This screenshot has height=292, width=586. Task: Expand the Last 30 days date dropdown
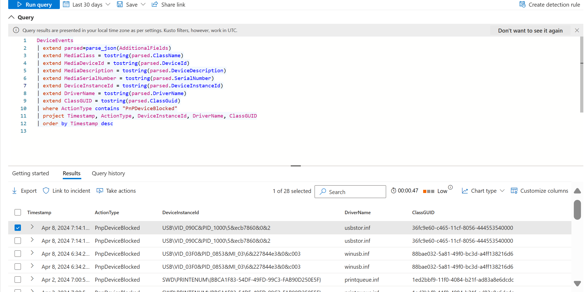click(108, 5)
